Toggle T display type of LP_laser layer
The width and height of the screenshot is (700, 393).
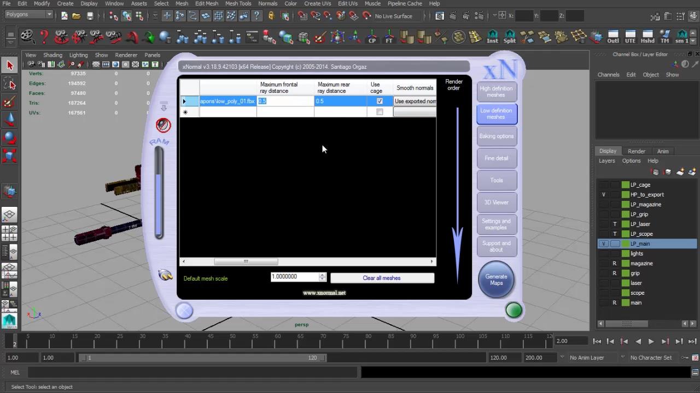(615, 224)
